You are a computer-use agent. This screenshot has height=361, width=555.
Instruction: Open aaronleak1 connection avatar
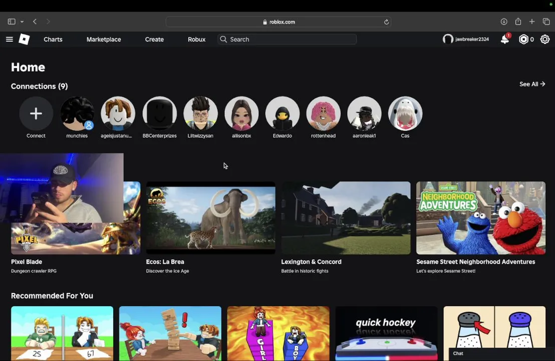[364, 113]
